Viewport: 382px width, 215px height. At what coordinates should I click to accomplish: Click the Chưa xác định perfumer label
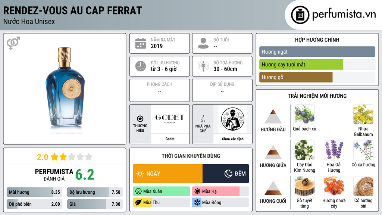[233, 139]
